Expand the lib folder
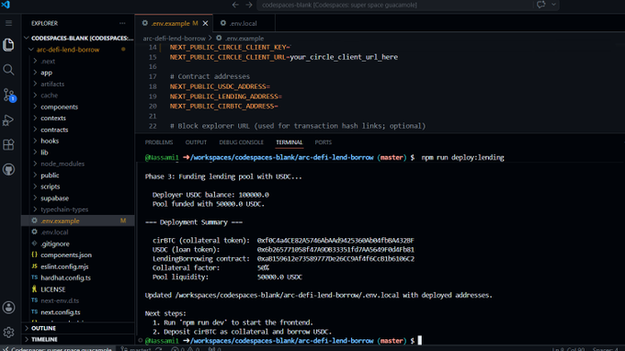This screenshot has width=625, height=351. (78, 153)
